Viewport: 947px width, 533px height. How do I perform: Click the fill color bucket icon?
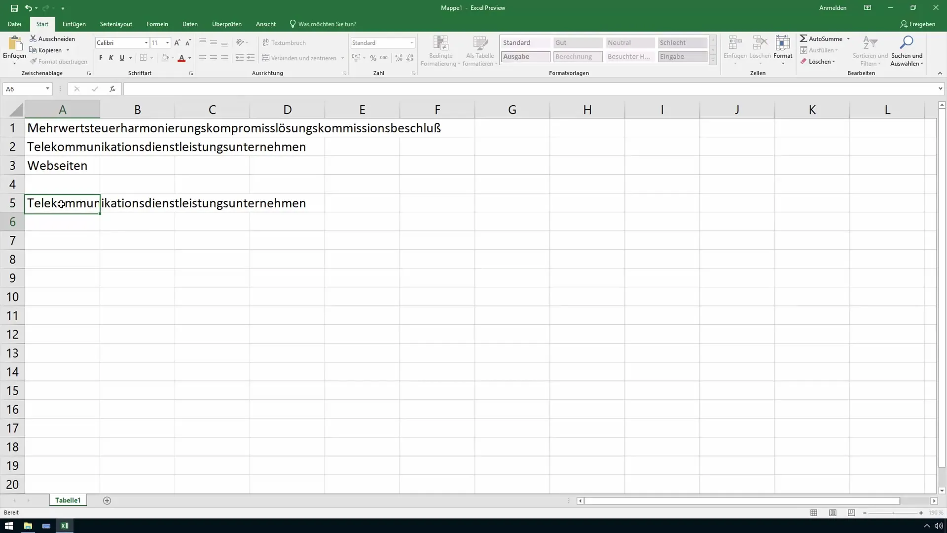click(x=165, y=58)
